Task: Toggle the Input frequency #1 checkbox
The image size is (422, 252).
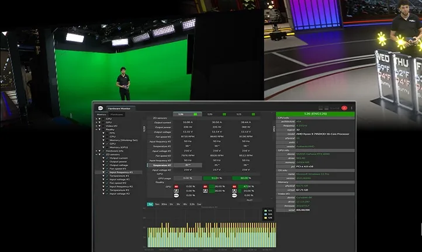Action: coord(106,172)
